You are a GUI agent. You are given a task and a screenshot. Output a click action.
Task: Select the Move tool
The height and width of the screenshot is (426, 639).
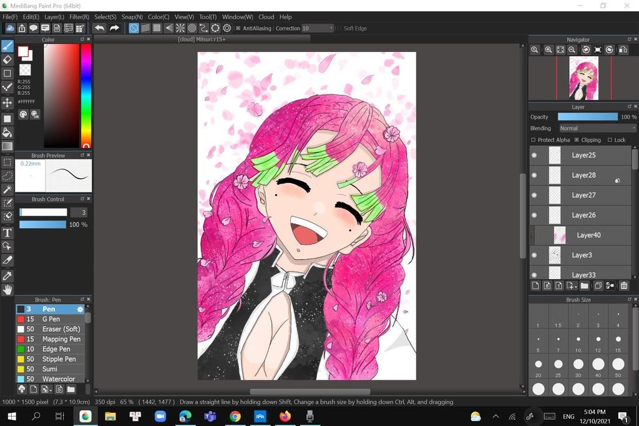(x=7, y=102)
